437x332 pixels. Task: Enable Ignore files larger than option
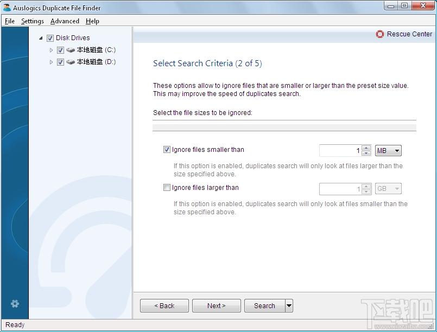click(x=167, y=188)
